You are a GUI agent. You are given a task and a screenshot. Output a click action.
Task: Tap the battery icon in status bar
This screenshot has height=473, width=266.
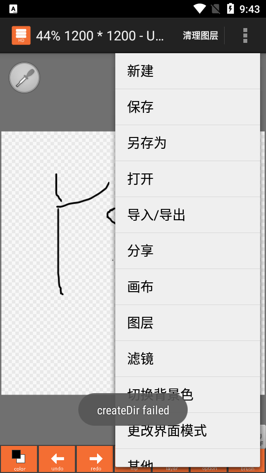tap(231, 9)
